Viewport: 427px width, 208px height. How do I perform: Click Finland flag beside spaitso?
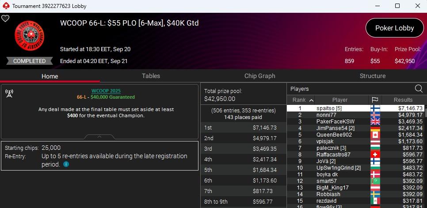point(374,108)
